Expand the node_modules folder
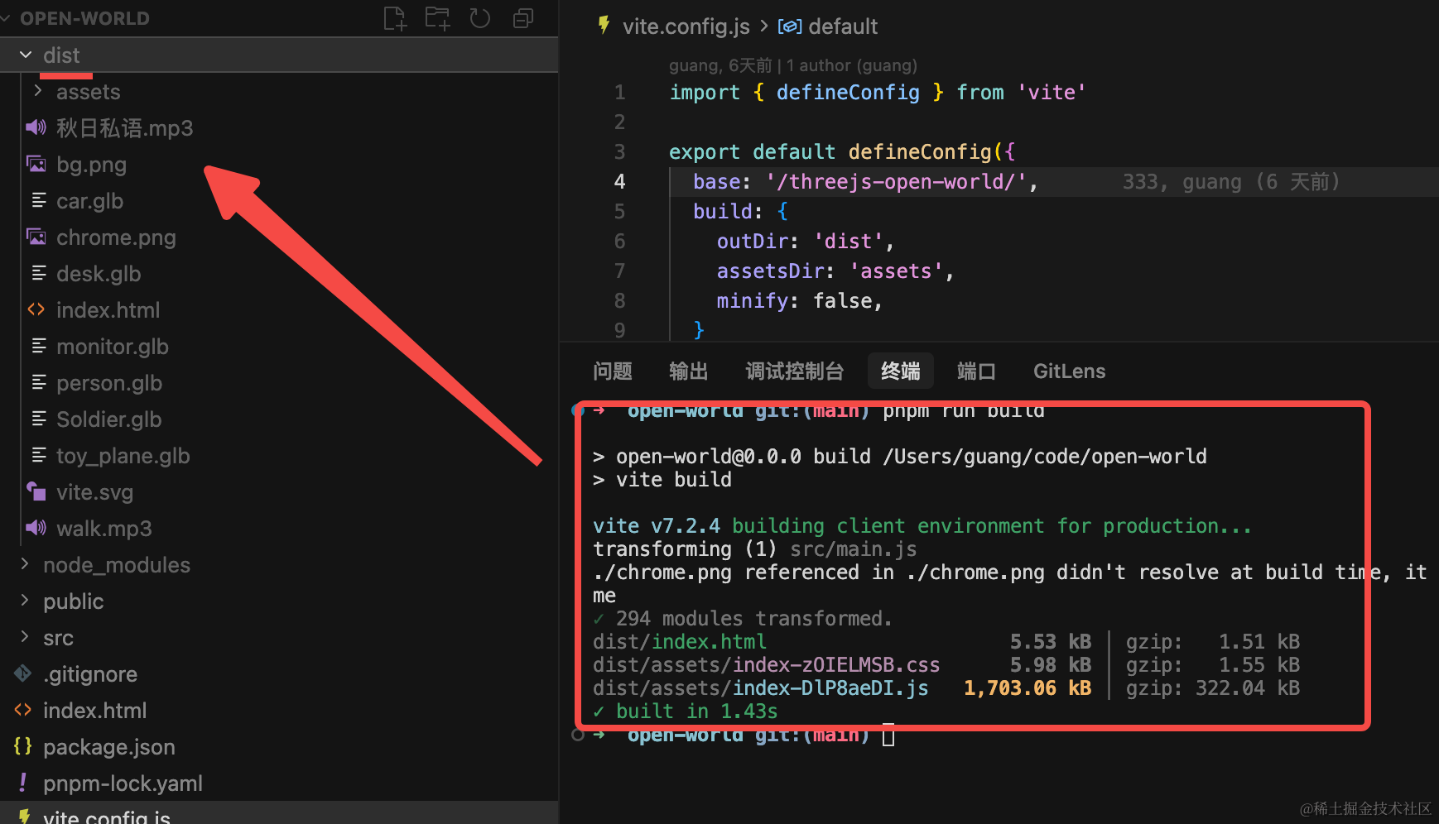 click(25, 564)
